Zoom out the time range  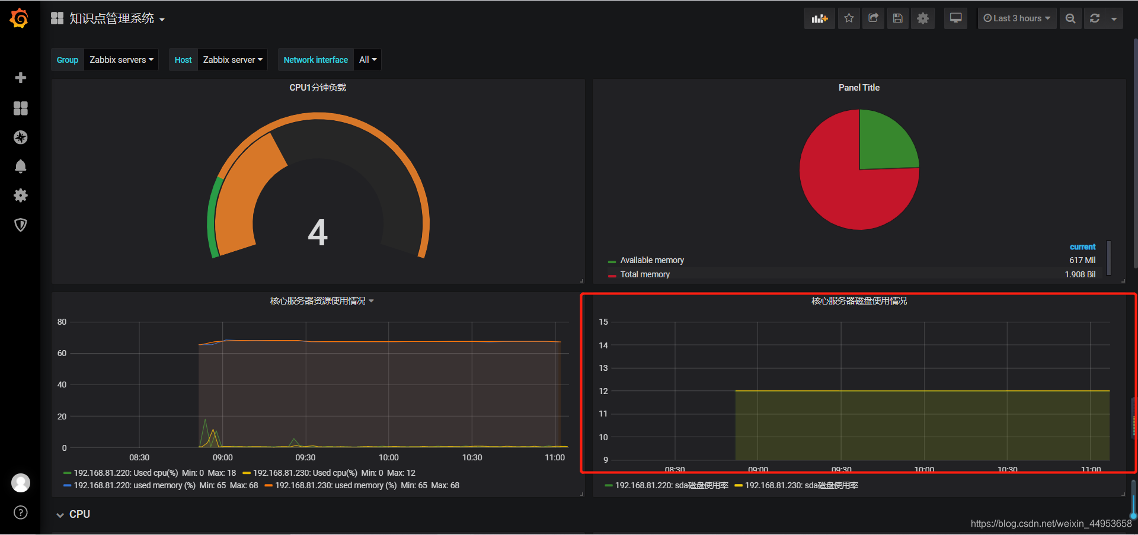pyautogui.click(x=1070, y=18)
